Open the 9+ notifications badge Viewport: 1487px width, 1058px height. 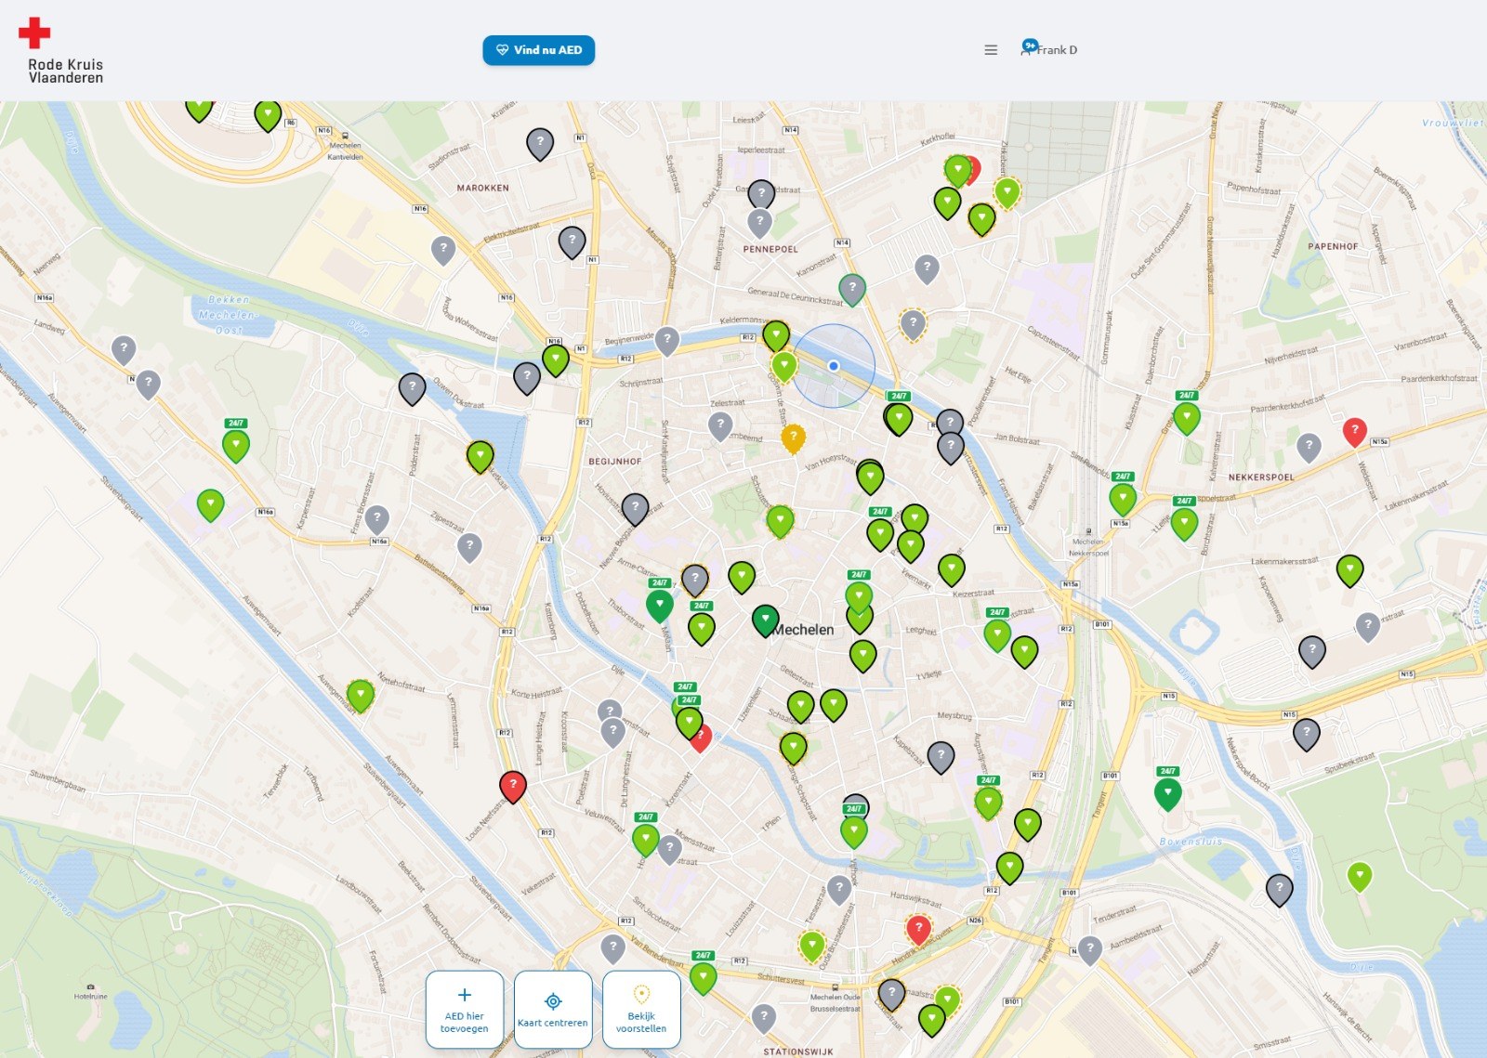pos(1030,45)
